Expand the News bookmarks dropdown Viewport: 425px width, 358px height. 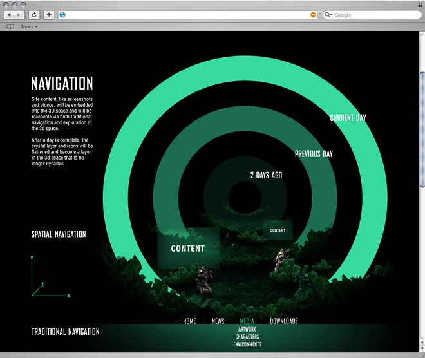point(29,26)
